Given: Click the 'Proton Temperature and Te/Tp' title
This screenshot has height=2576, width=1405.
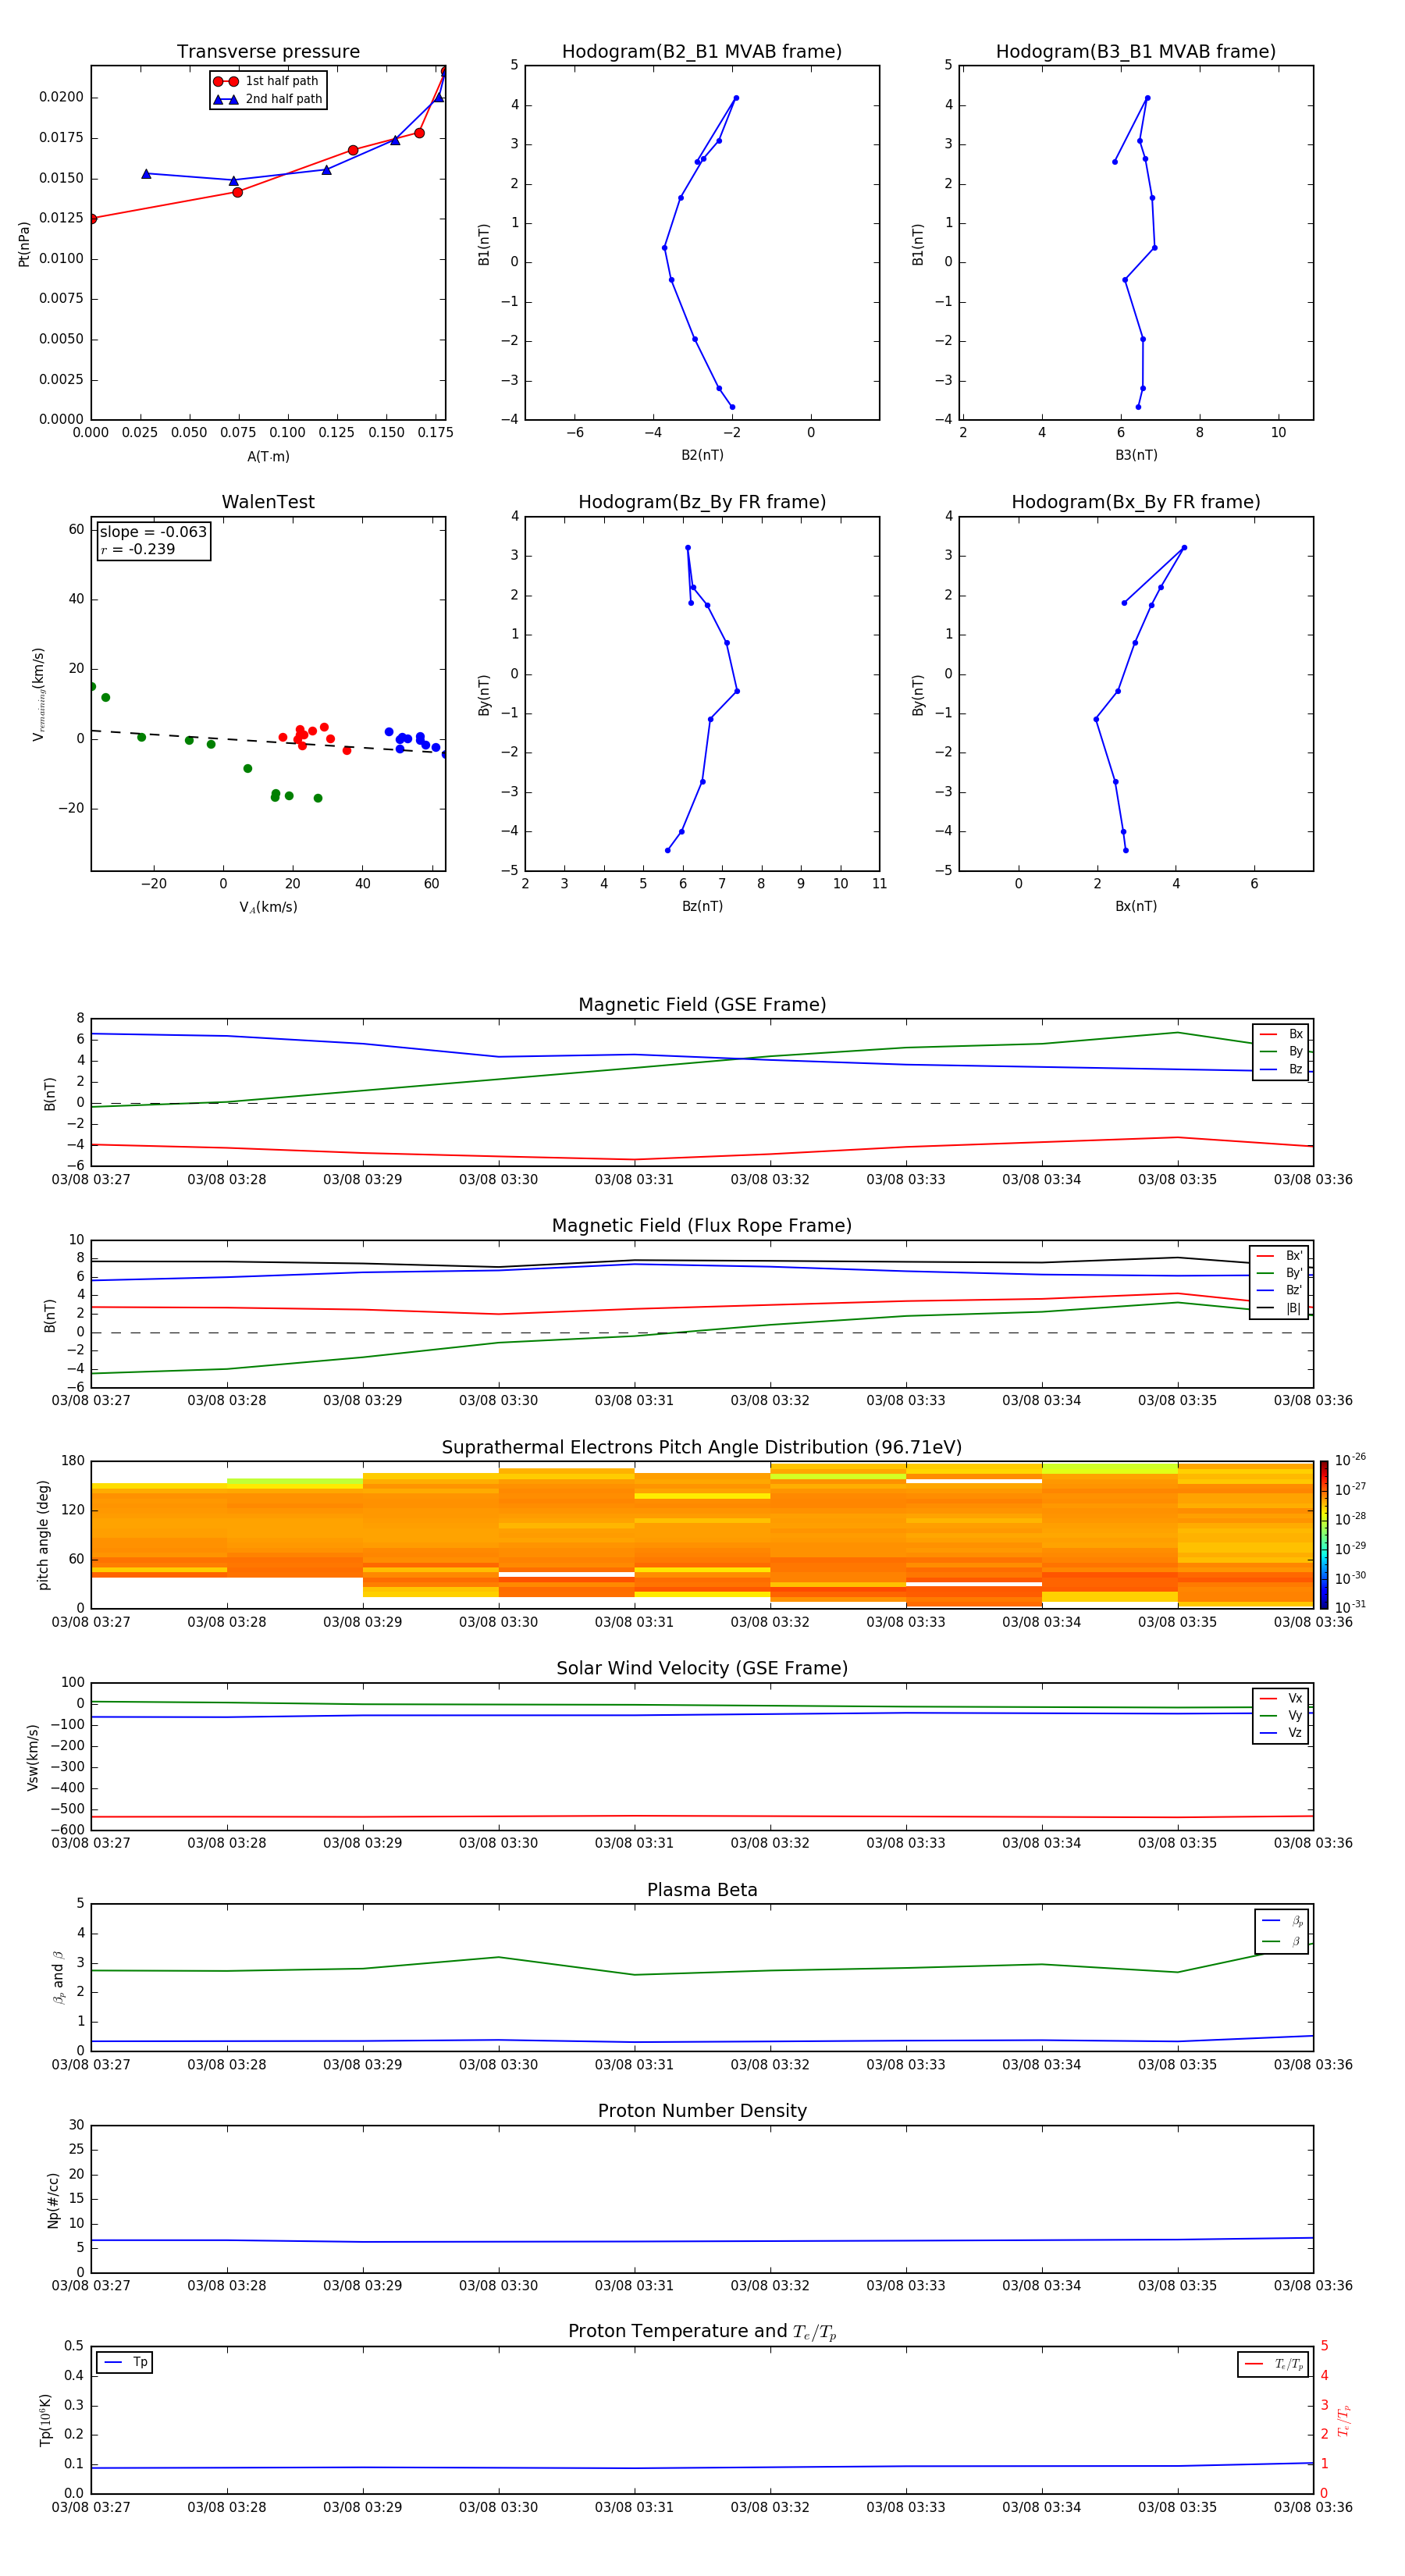Looking at the screenshot, I should [x=702, y=2332].
